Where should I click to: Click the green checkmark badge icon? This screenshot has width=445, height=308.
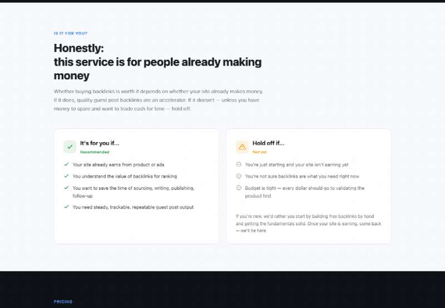(x=70, y=147)
